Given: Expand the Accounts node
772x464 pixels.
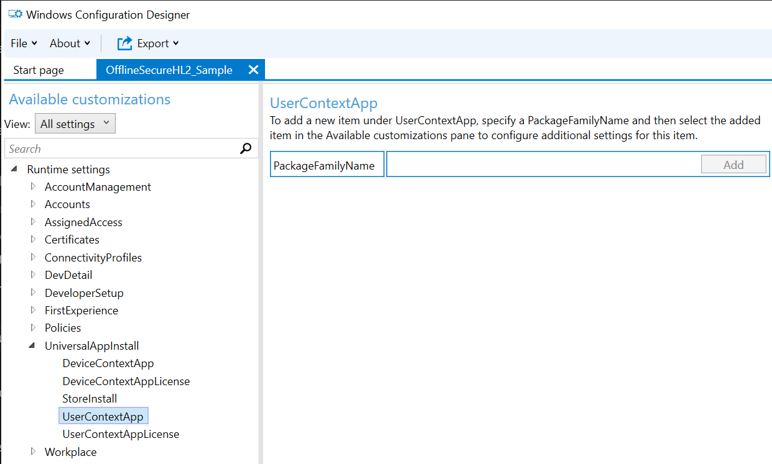Looking at the screenshot, I should 33,204.
